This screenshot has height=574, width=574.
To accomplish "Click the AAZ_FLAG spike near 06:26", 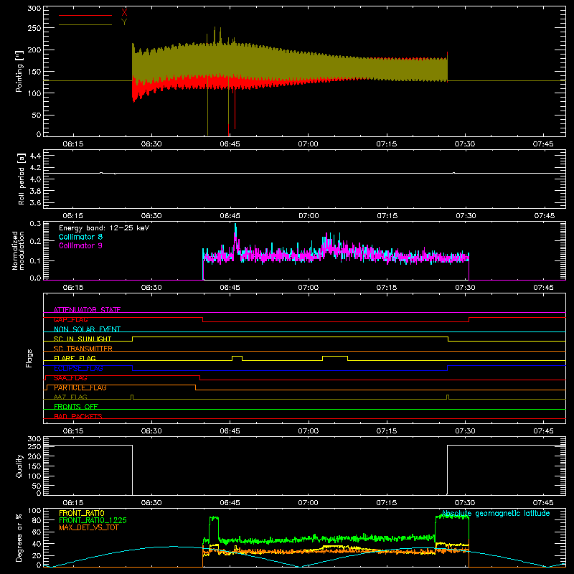I will pyautogui.click(x=132, y=397).
